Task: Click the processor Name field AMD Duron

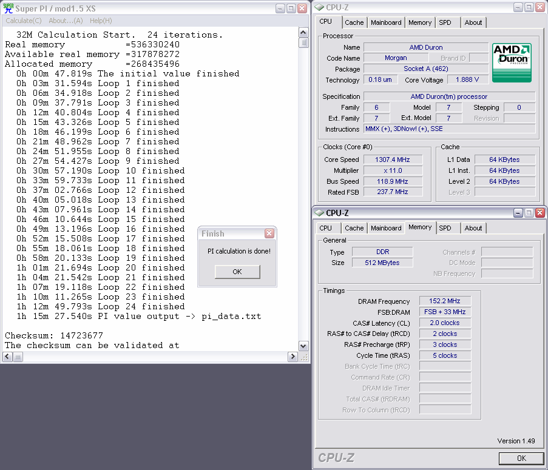Action: tap(425, 47)
